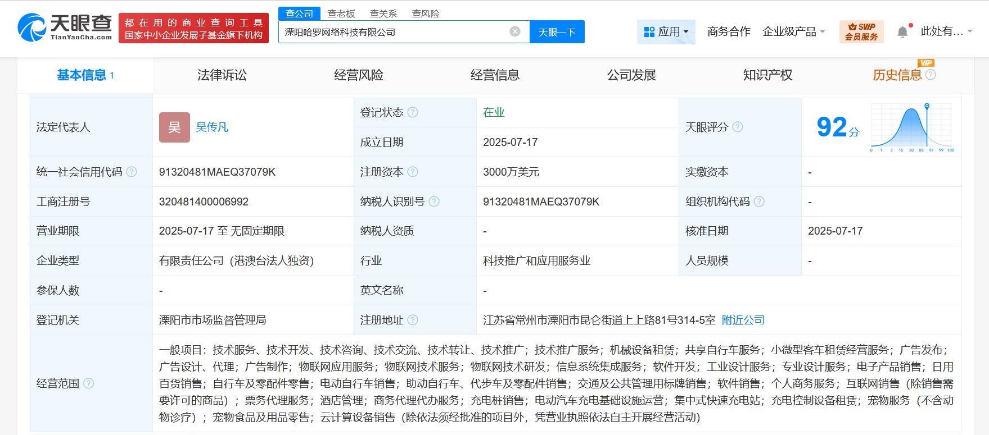
Task: Click the red promotional banner by the logo
Action: pos(193,28)
